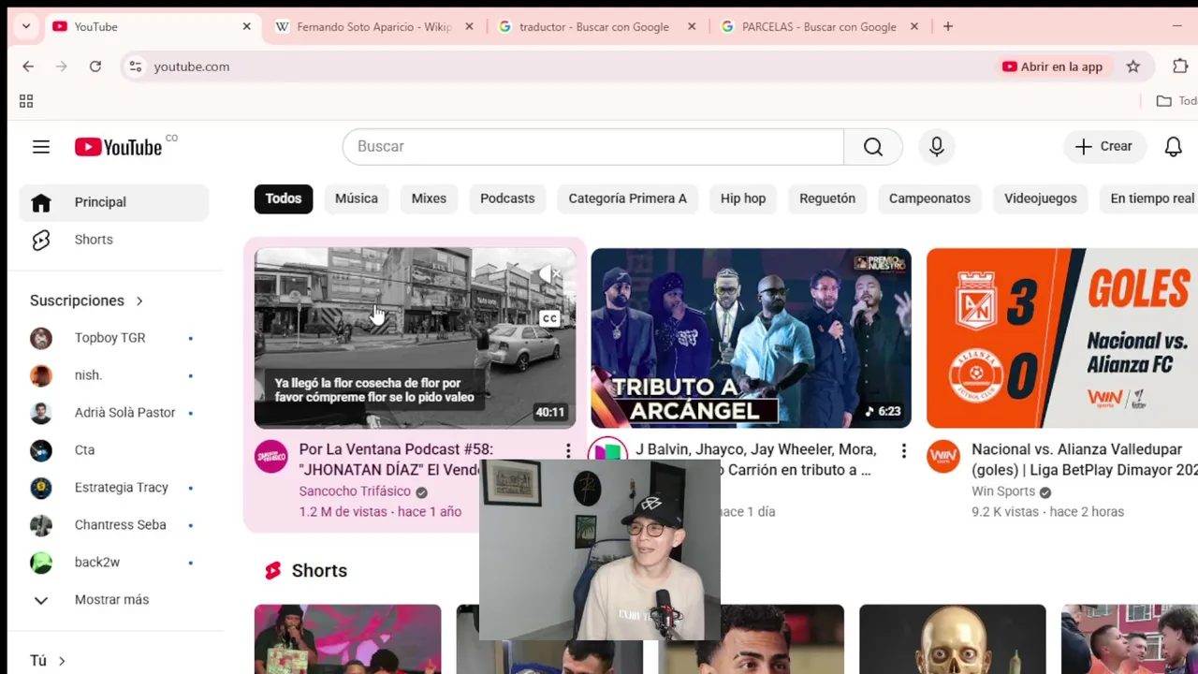1198x674 pixels.
Task: Expand Mostrar más subscriptions
Action: pos(113,600)
